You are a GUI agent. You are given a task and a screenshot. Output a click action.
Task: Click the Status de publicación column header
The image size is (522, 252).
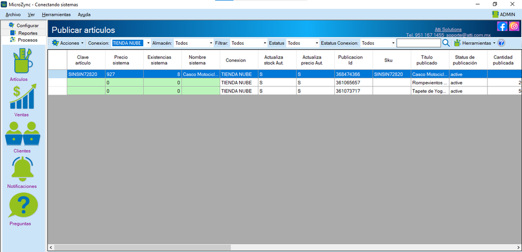pyautogui.click(x=468, y=60)
